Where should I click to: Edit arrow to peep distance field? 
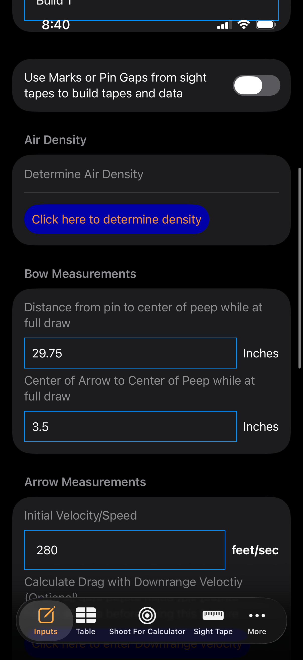[x=130, y=426]
